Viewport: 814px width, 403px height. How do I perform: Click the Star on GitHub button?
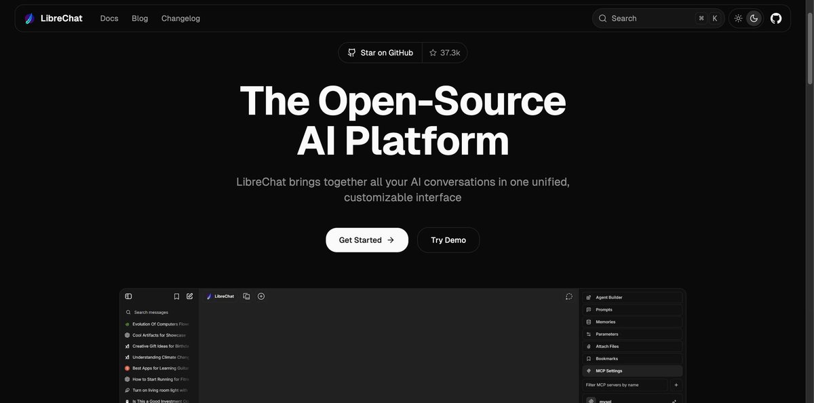[x=381, y=53]
